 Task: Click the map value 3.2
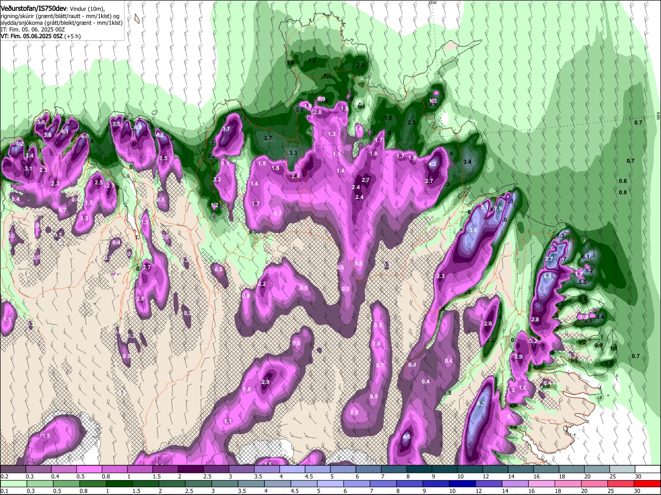click(x=534, y=342)
